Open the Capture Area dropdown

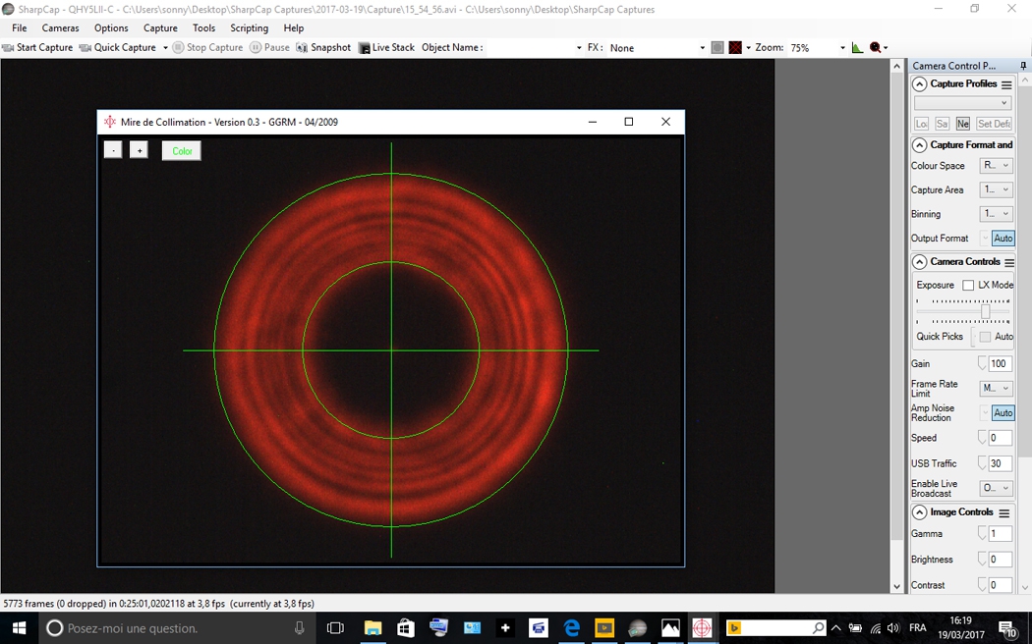(x=996, y=189)
